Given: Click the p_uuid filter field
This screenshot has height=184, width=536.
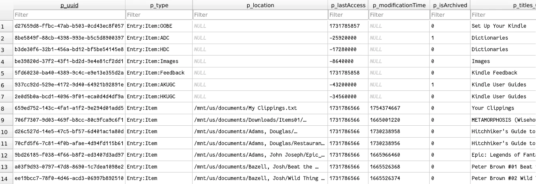Looking at the screenshot, I should [x=69, y=15].
